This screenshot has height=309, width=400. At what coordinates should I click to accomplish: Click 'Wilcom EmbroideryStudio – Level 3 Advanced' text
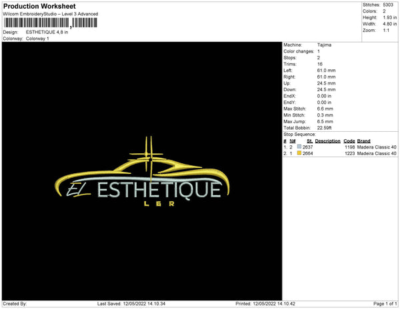pyautogui.click(x=51, y=14)
